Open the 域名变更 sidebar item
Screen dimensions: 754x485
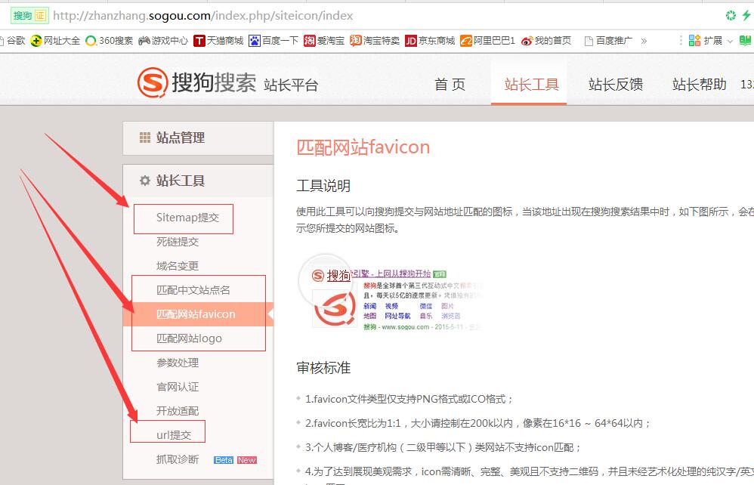pos(178,266)
